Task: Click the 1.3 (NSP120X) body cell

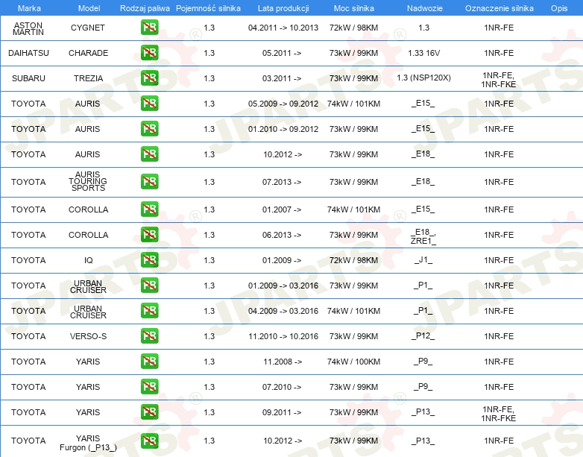Action: click(424, 78)
